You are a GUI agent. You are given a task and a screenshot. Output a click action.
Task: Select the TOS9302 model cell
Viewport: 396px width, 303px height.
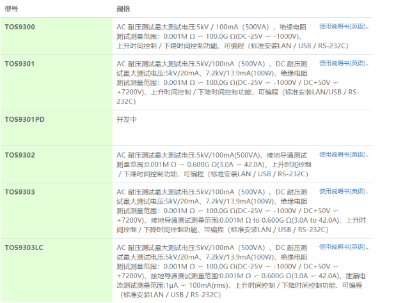pyautogui.click(x=56, y=165)
